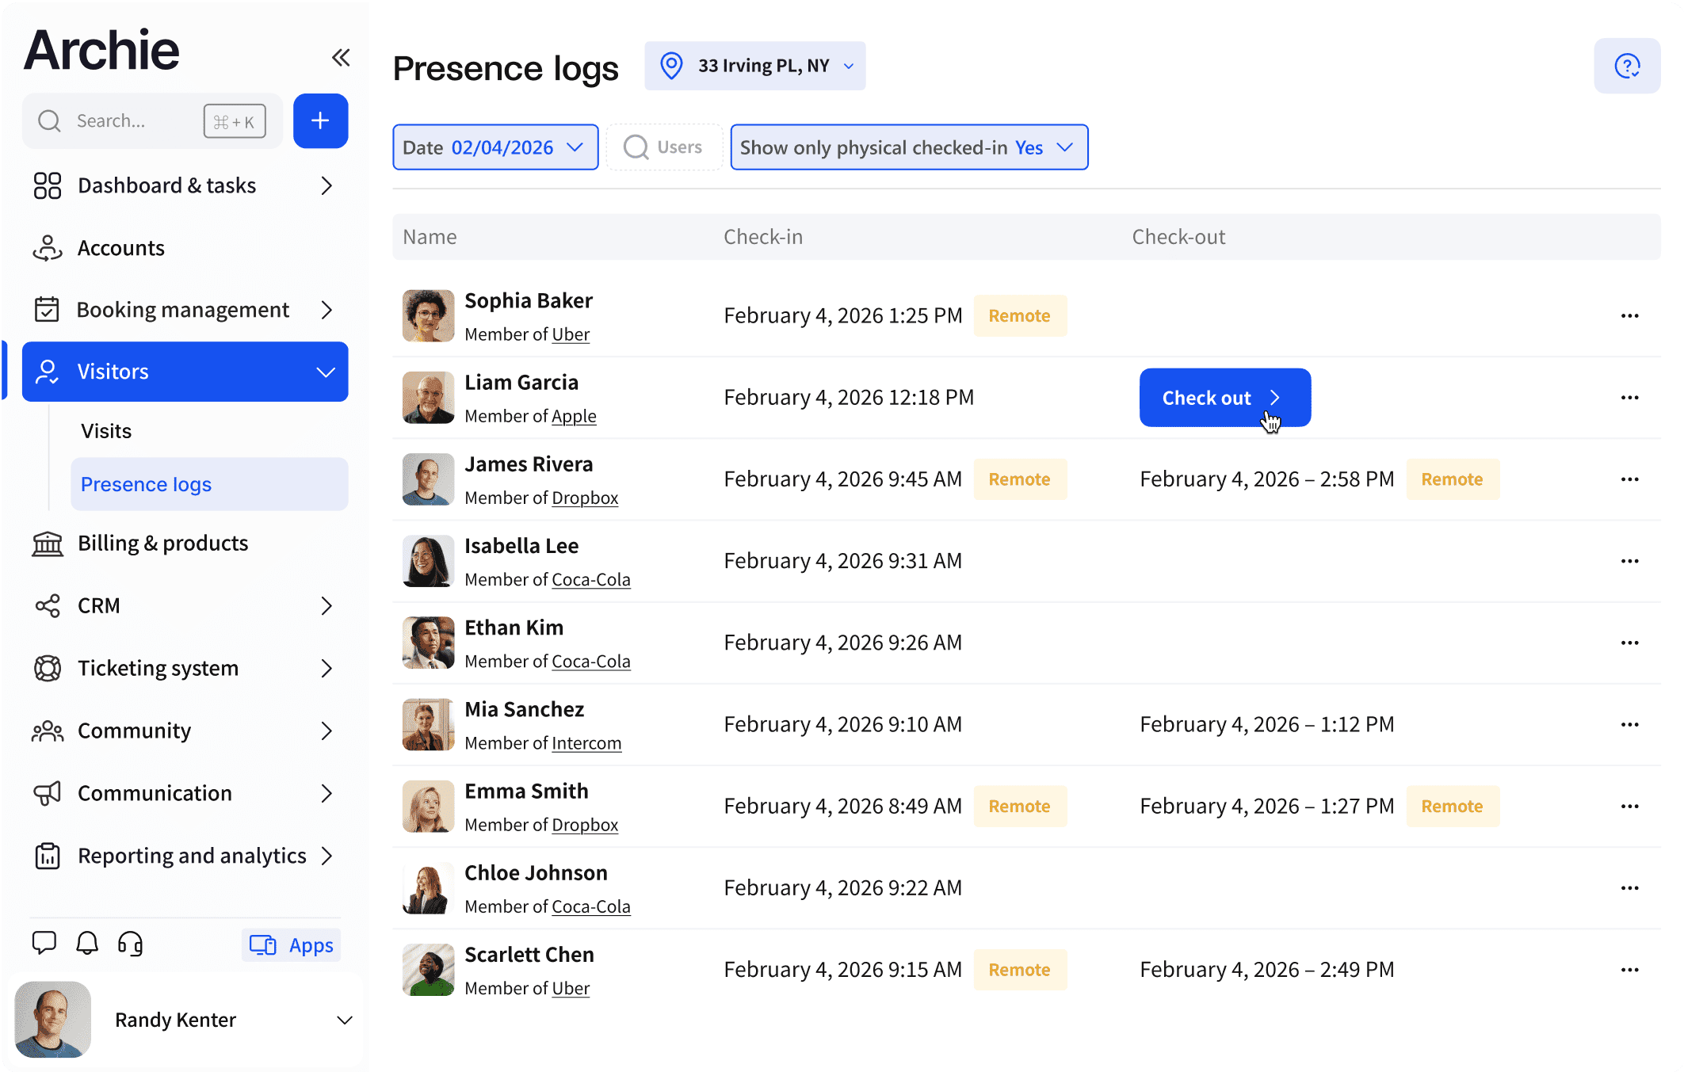Check out Liam Garcia

(1224, 398)
